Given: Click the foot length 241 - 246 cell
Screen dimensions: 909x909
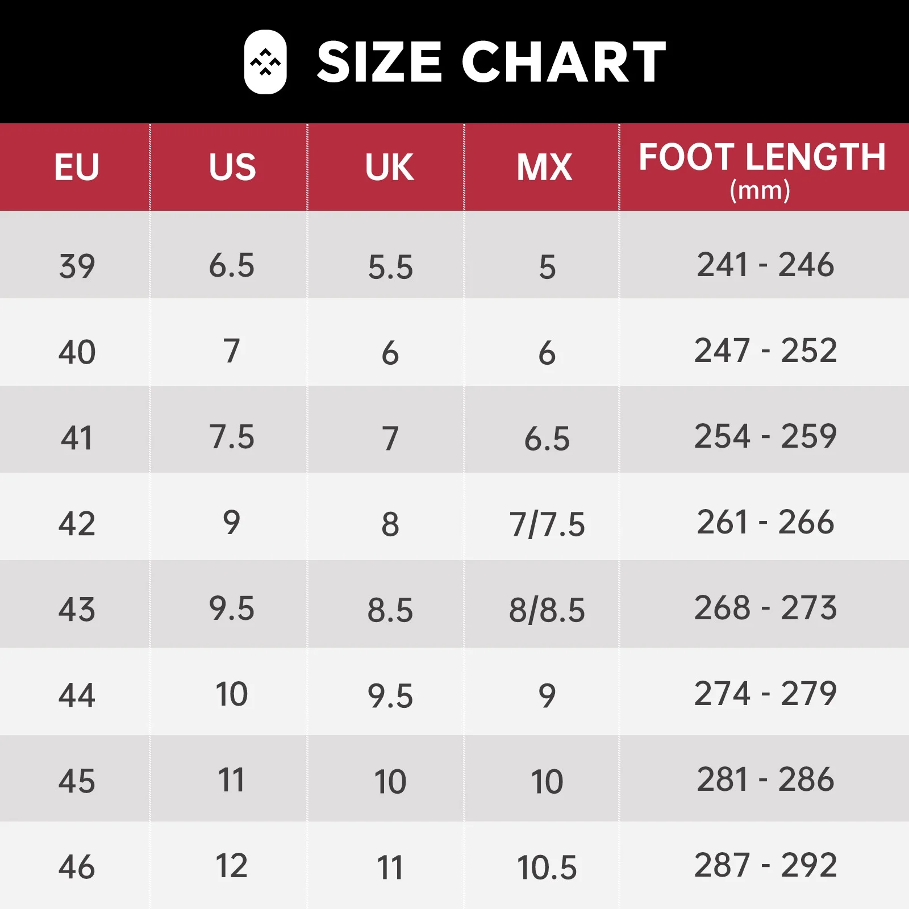Looking at the screenshot, I should [765, 265].
